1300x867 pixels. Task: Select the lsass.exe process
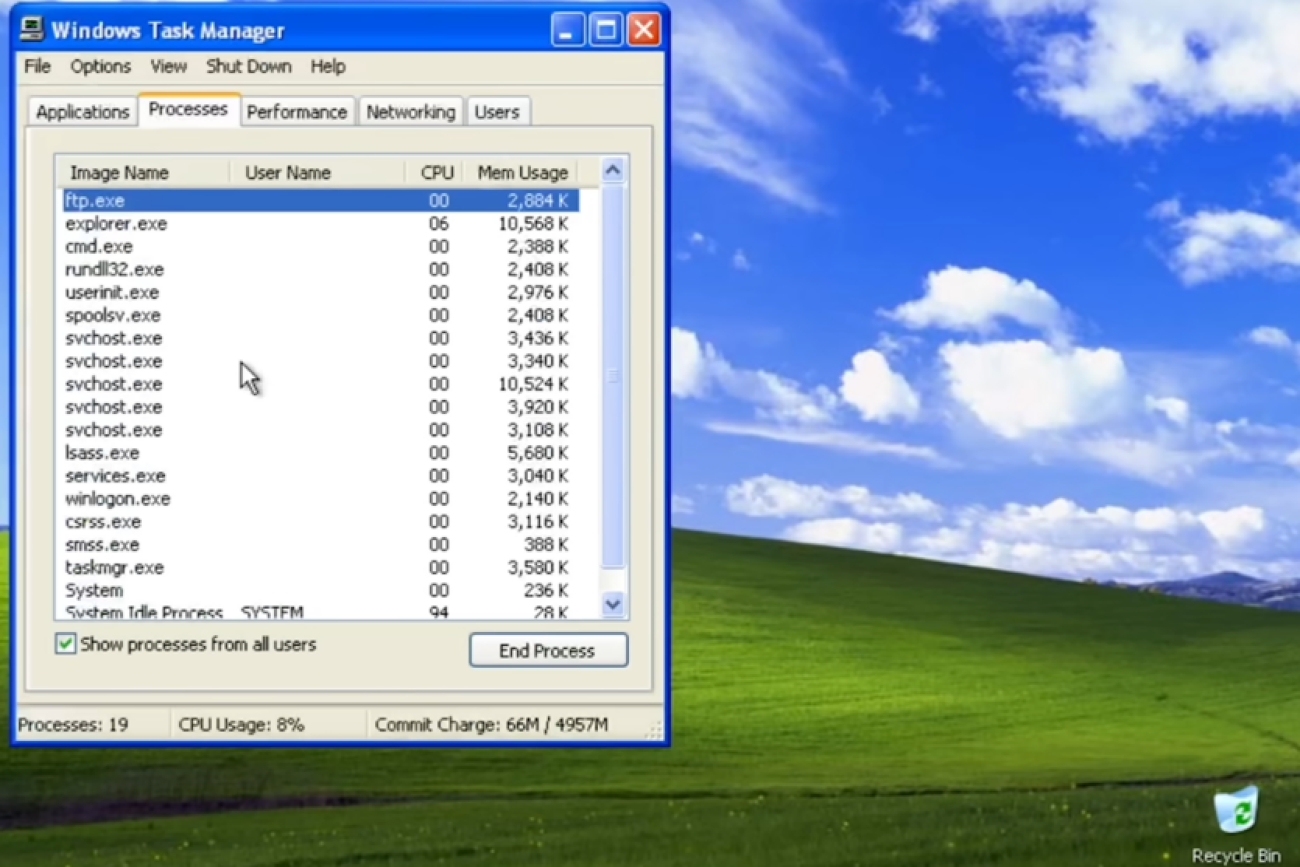[321, 453]
